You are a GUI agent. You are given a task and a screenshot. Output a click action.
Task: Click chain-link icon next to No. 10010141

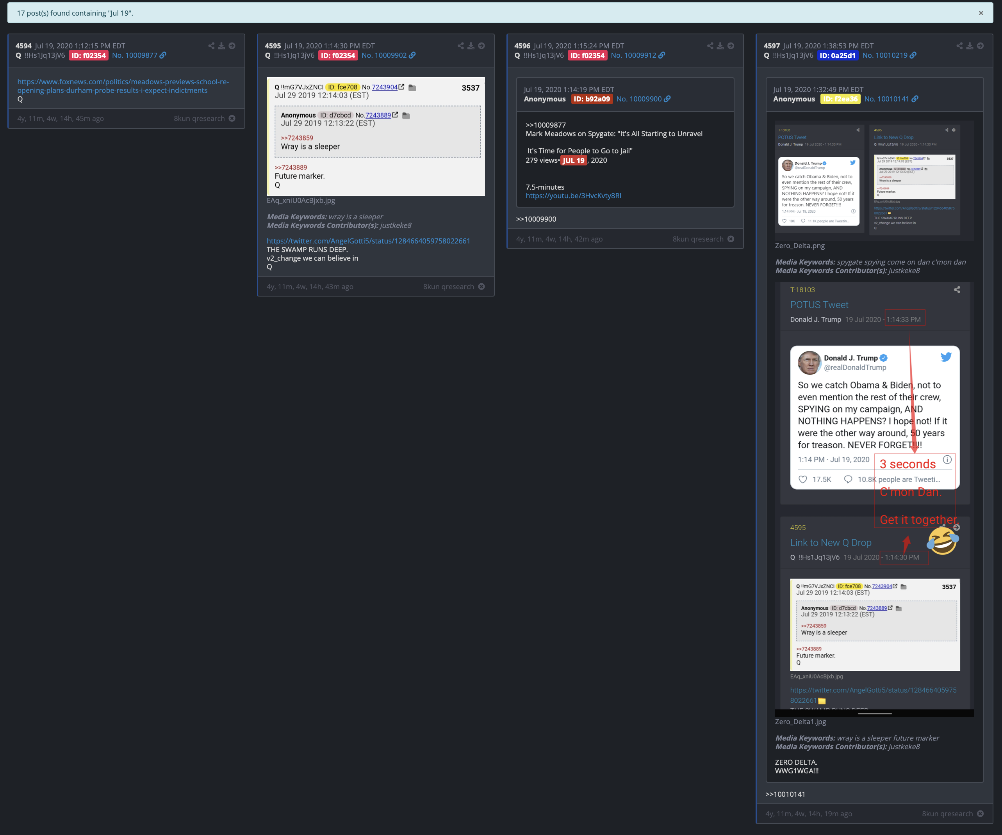[915, 99]
